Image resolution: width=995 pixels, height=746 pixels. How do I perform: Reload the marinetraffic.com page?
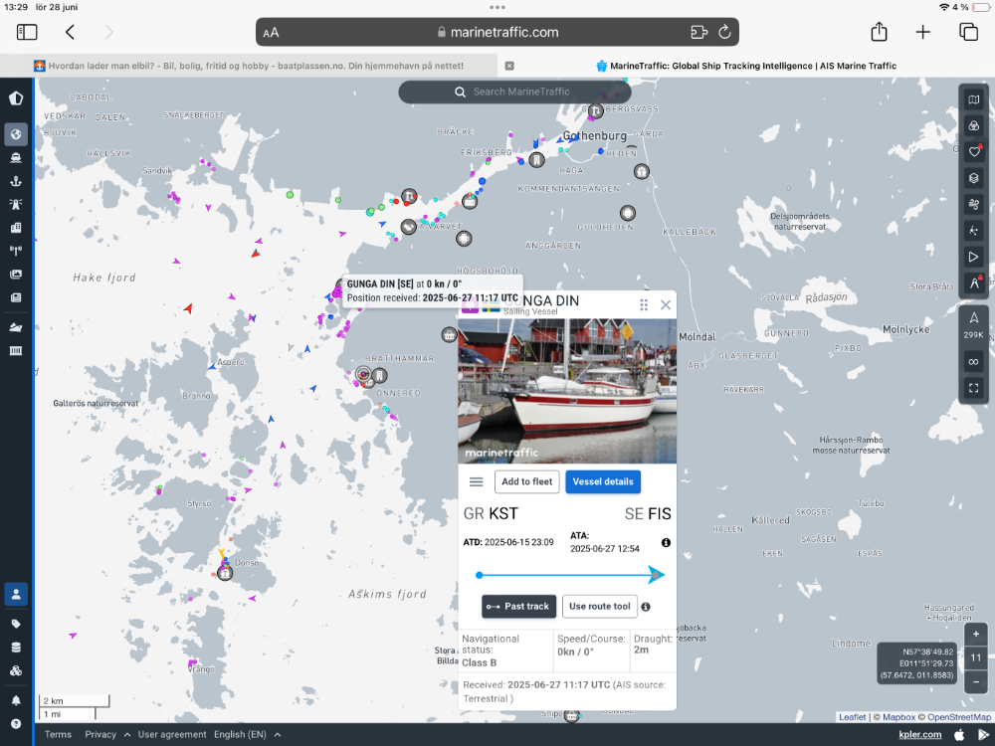(724, 33)
